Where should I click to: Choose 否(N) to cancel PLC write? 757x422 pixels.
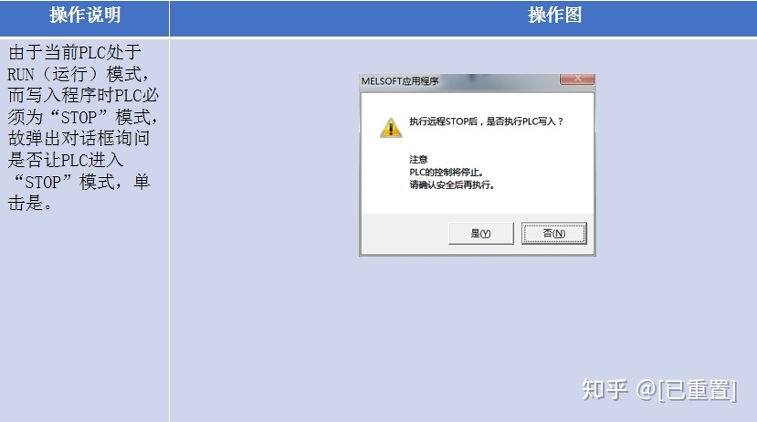[x=553, y=233]
